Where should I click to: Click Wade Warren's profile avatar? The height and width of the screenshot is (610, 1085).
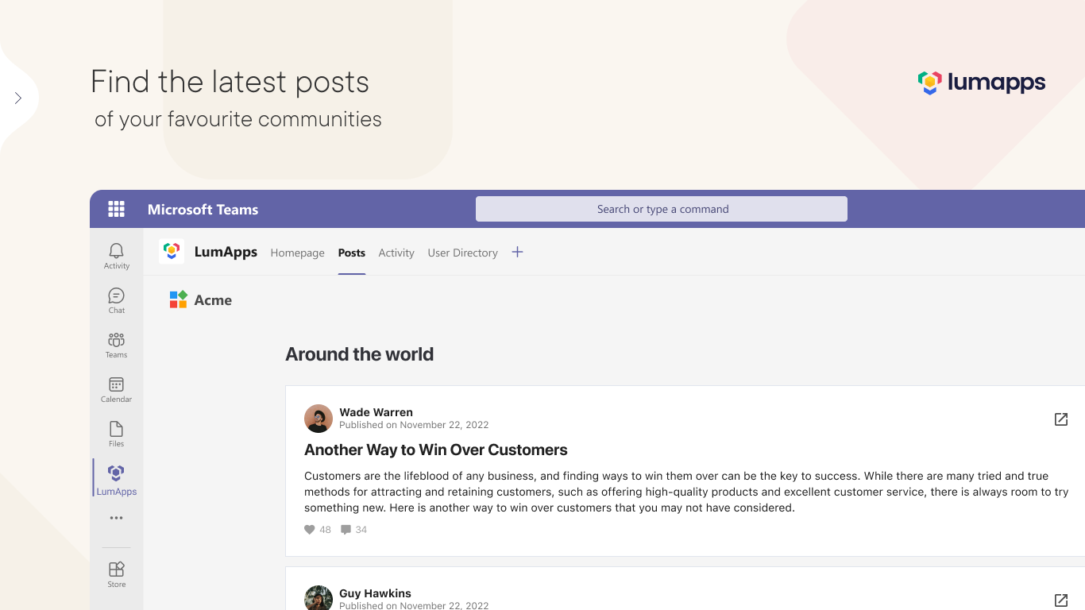coord(319,419)
